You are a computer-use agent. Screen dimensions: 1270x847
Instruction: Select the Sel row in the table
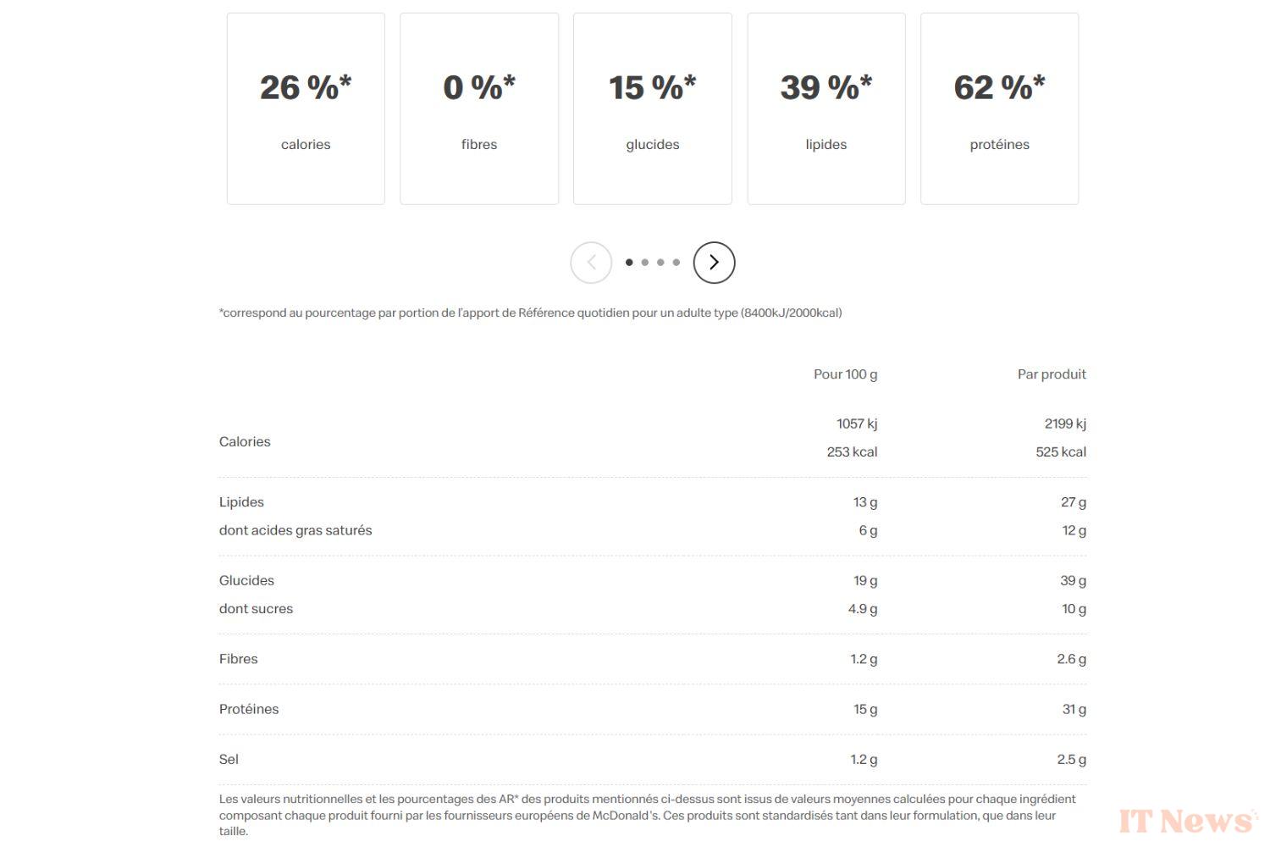(228, 759)
